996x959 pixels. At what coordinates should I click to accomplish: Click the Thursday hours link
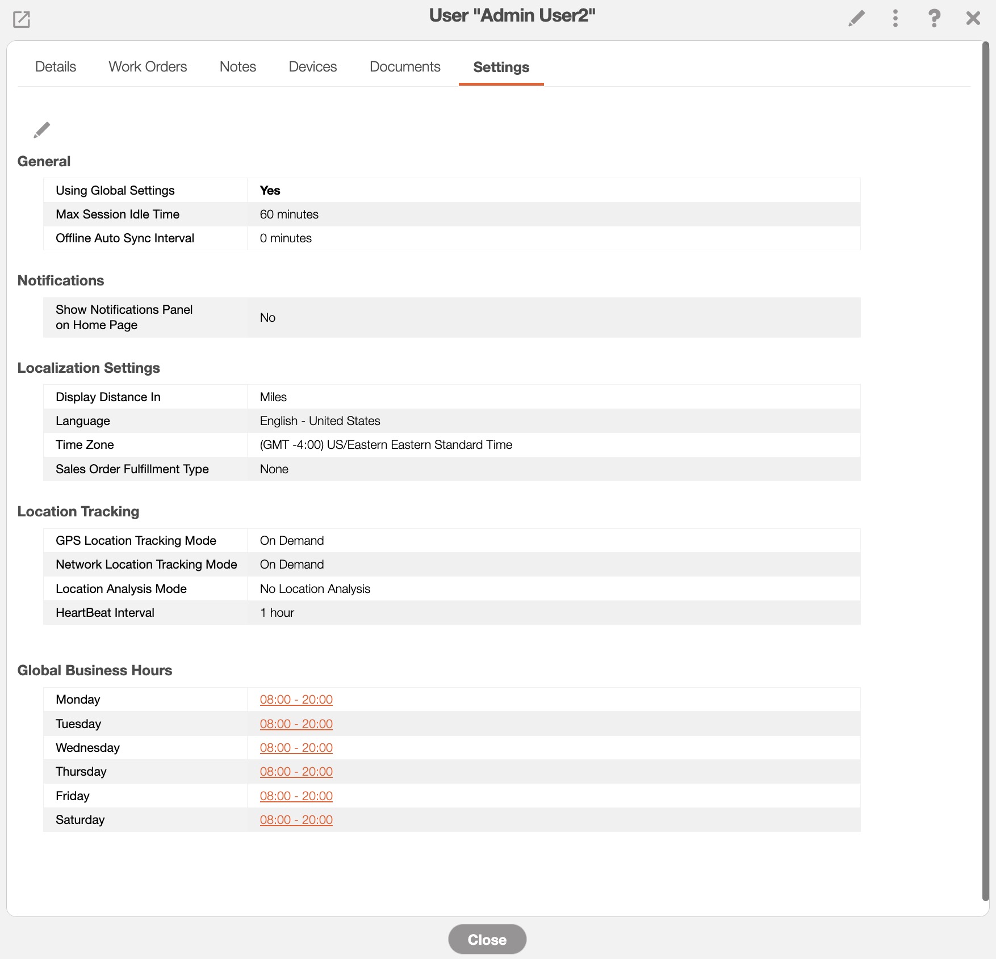[x=296, y=772]
